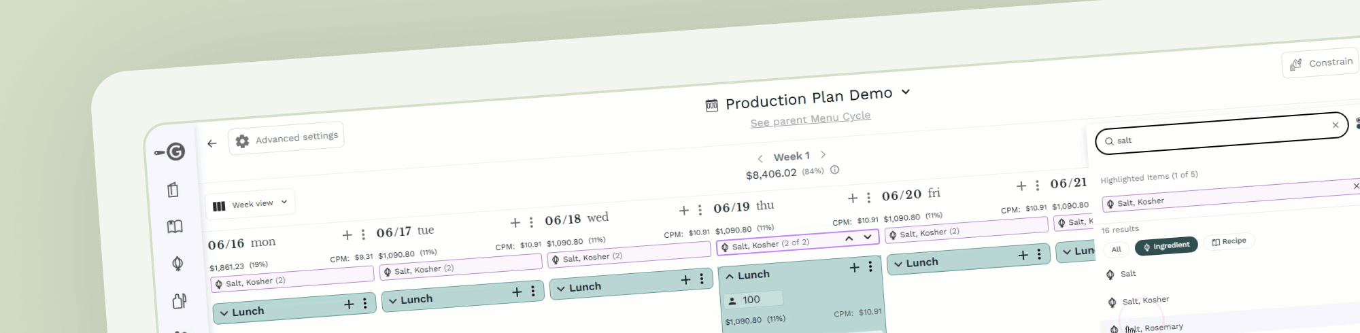This screenshot has width=1360, height=333.
Task: Click the Galley logo in sidebar
Action: (x=170, y=152)
